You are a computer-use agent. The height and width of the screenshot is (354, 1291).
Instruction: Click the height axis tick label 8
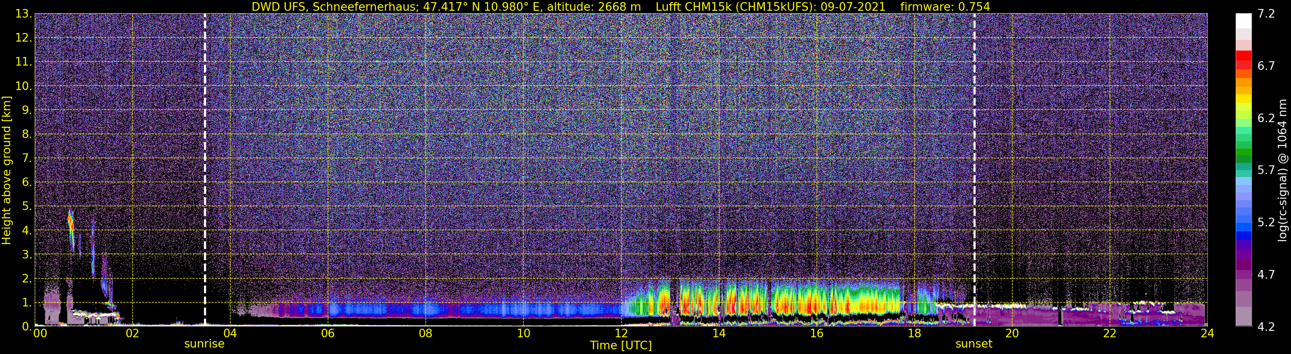coord(27,135)
